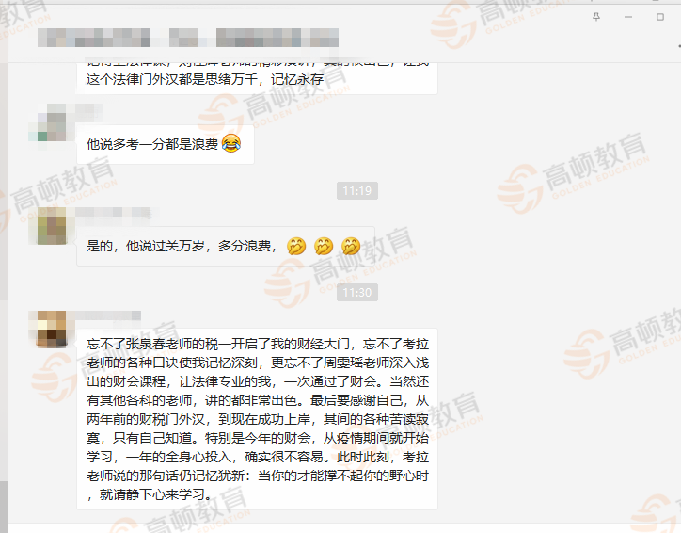
Task: Maximize the chat window
Action: click(660, 17)
